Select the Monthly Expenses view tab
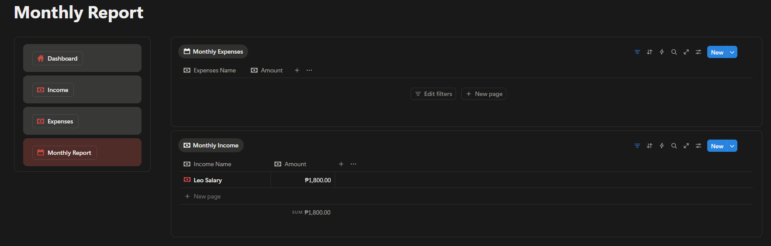771x246 pixels. (x=213, y=51)
